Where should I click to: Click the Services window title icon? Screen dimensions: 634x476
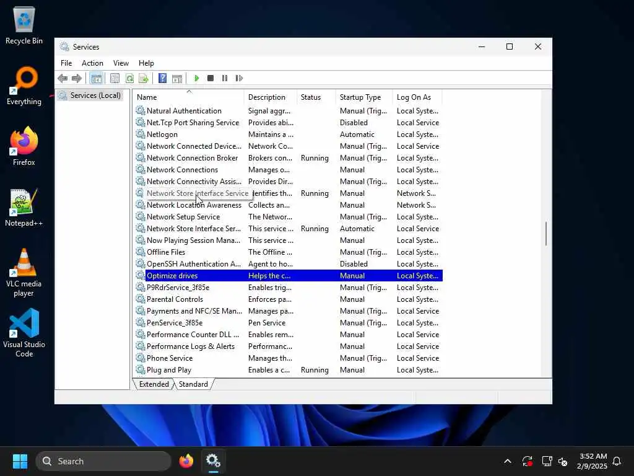(64, 46)
